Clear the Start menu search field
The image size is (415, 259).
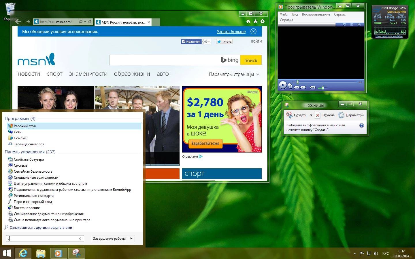pyautogui.click(x=80, y=239)
